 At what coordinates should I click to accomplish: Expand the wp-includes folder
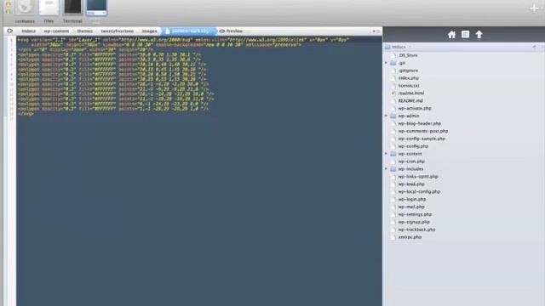pyautogui.click(x=386, y=169)
